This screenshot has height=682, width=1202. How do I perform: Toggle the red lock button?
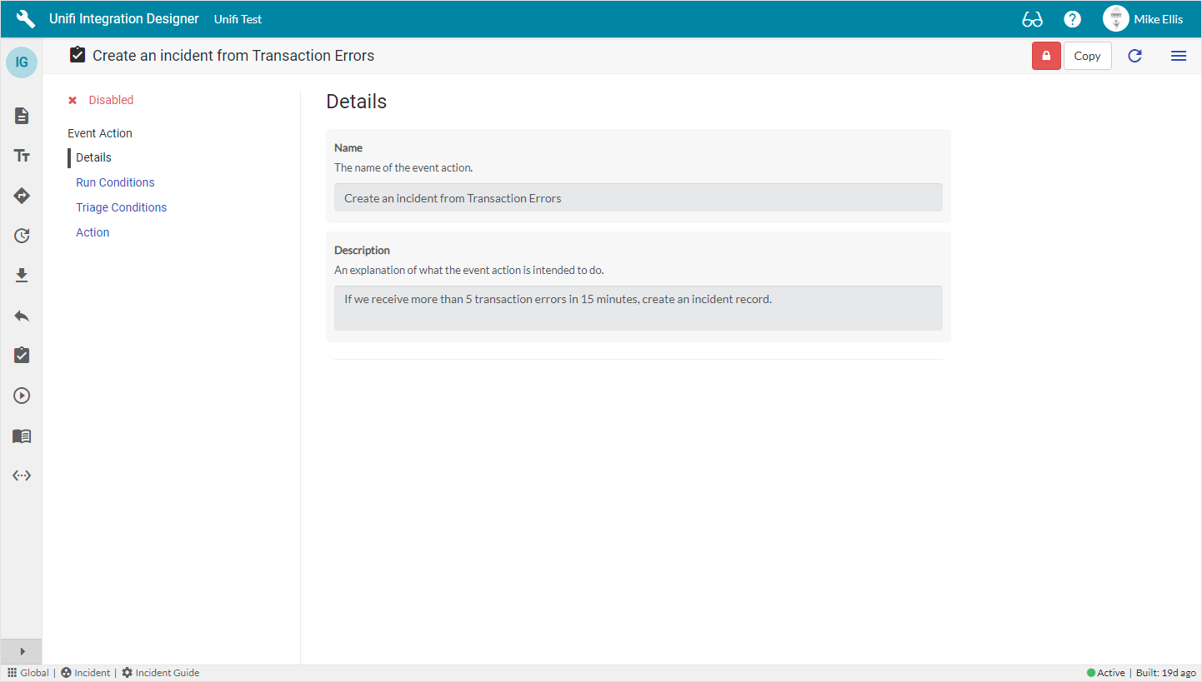point(1046,56)
